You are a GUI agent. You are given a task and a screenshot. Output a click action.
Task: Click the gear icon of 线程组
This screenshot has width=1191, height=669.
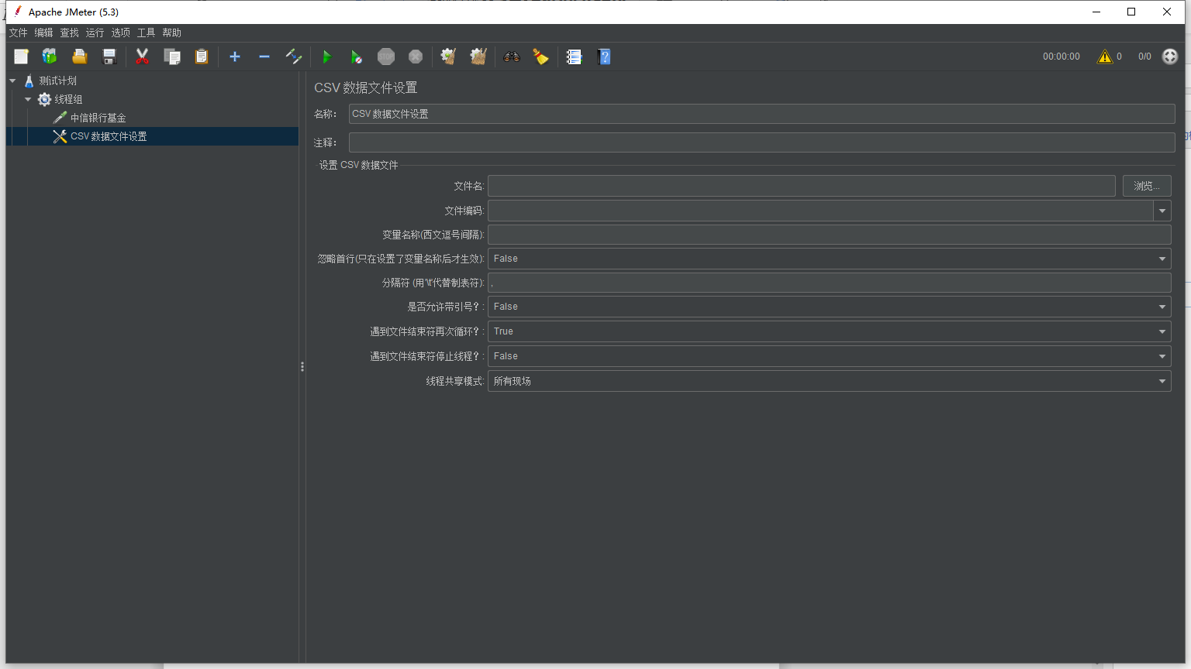coord(44,99)
